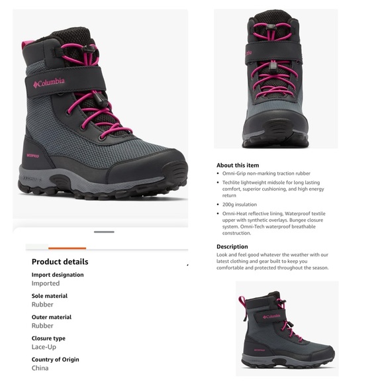Click the Lace-Up closure type value
Viewport: 384px width, 384px height.
click(44, 347)
